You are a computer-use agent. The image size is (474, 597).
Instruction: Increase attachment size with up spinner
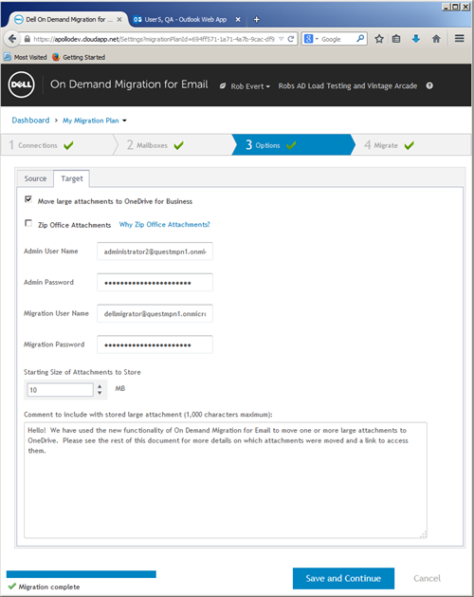(x=100, y=386)
